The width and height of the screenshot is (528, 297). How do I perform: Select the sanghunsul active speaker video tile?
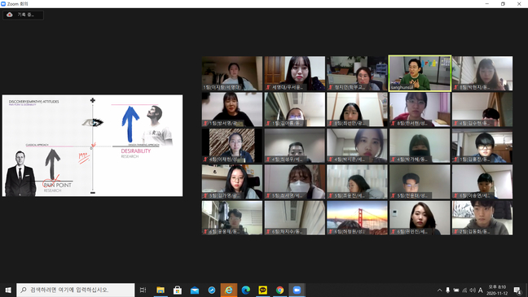point(420,73)
